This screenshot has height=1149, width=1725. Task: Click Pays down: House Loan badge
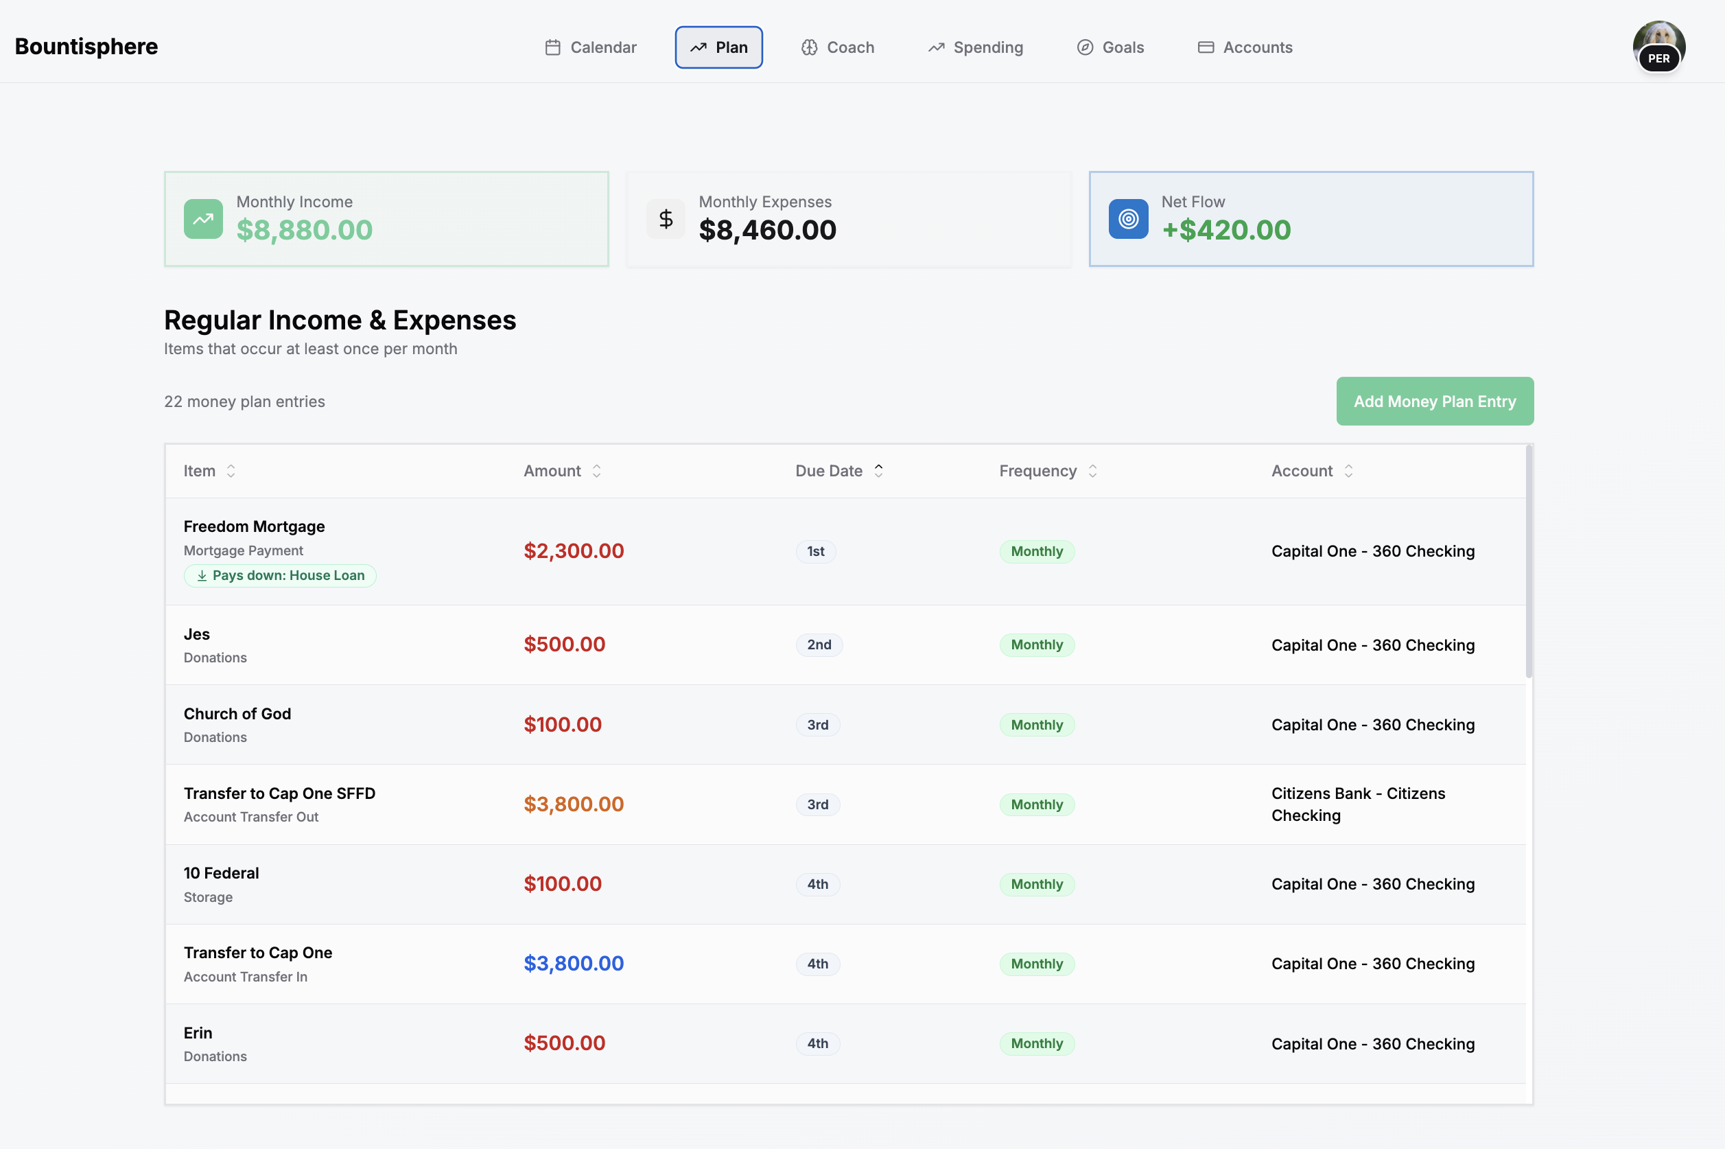tap(280, 576)
